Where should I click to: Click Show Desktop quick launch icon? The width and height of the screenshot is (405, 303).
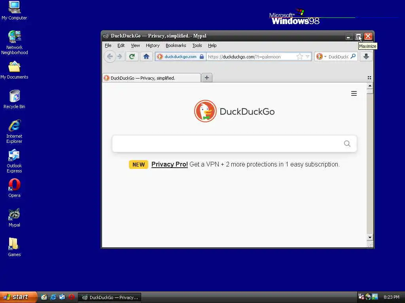tap(44, 297)
